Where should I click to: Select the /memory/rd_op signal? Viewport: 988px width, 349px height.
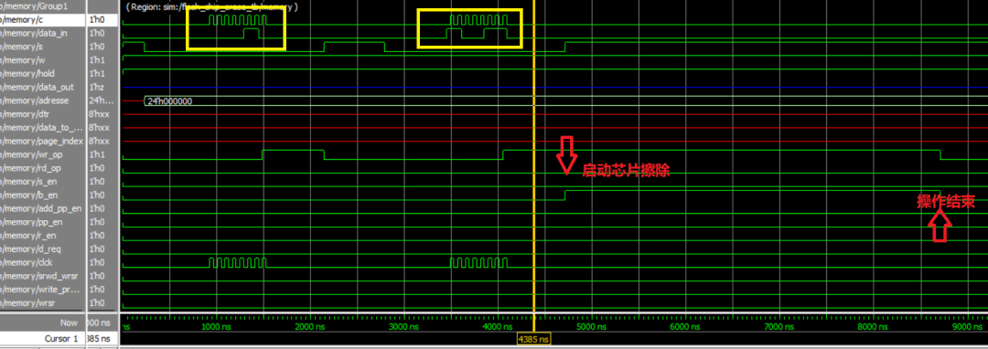pos(42,168)
